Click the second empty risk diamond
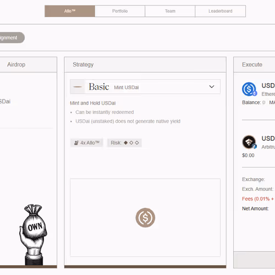 coord(131,142)
